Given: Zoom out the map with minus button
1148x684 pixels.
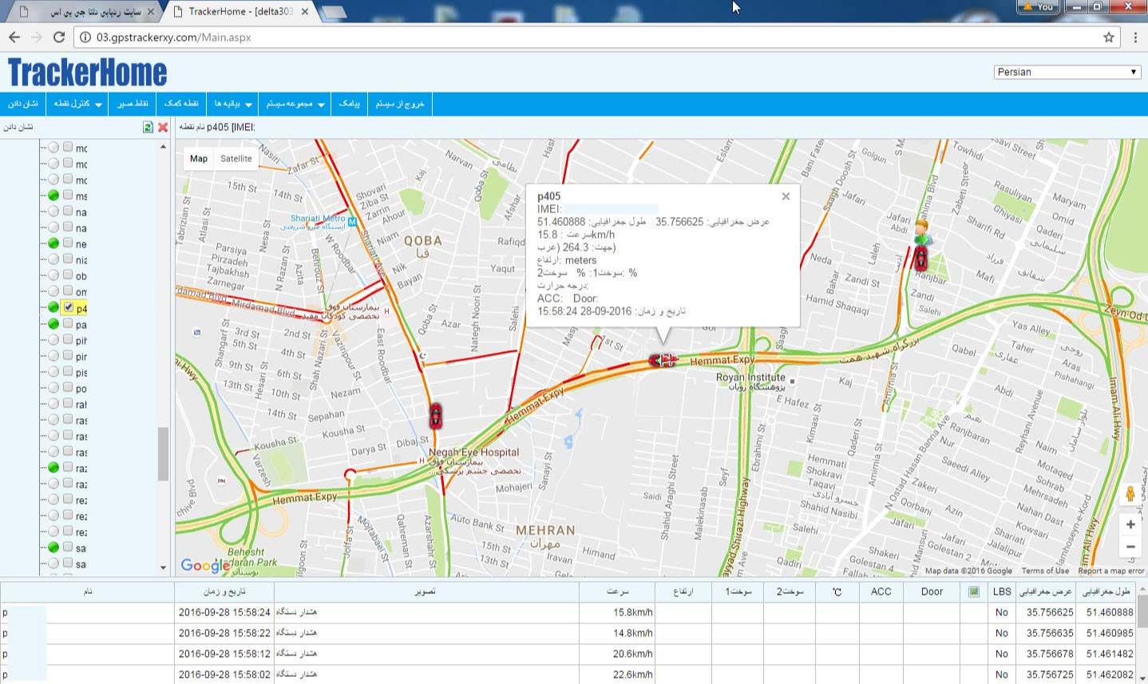Looking at the screenshot, I should coord(1130,547).
